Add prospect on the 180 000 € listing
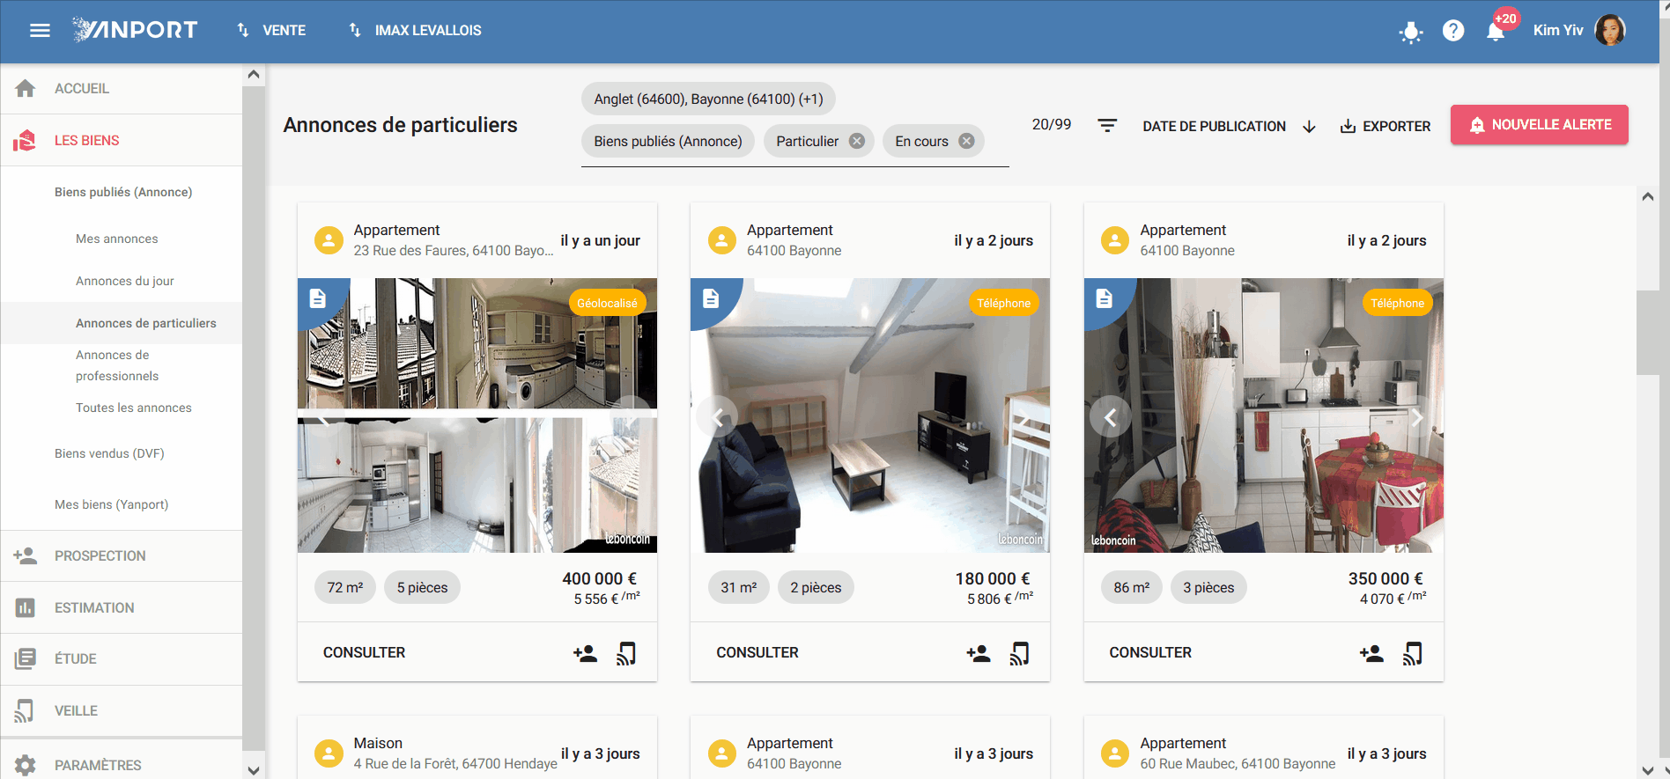This screenshot has height=779, width=1670. (x=978, y=653)
